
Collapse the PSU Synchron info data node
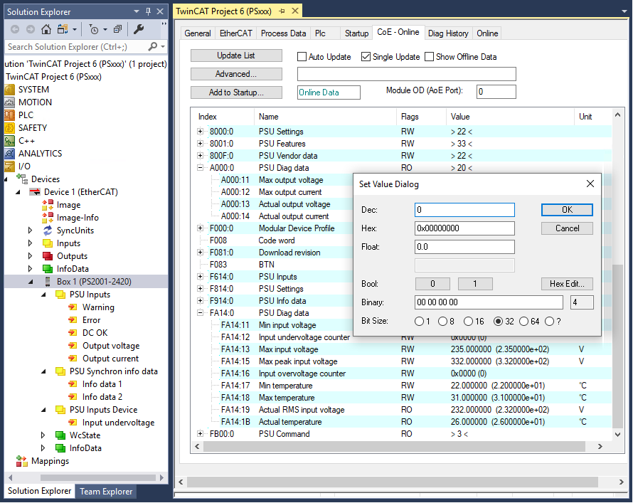pos(43,371)
